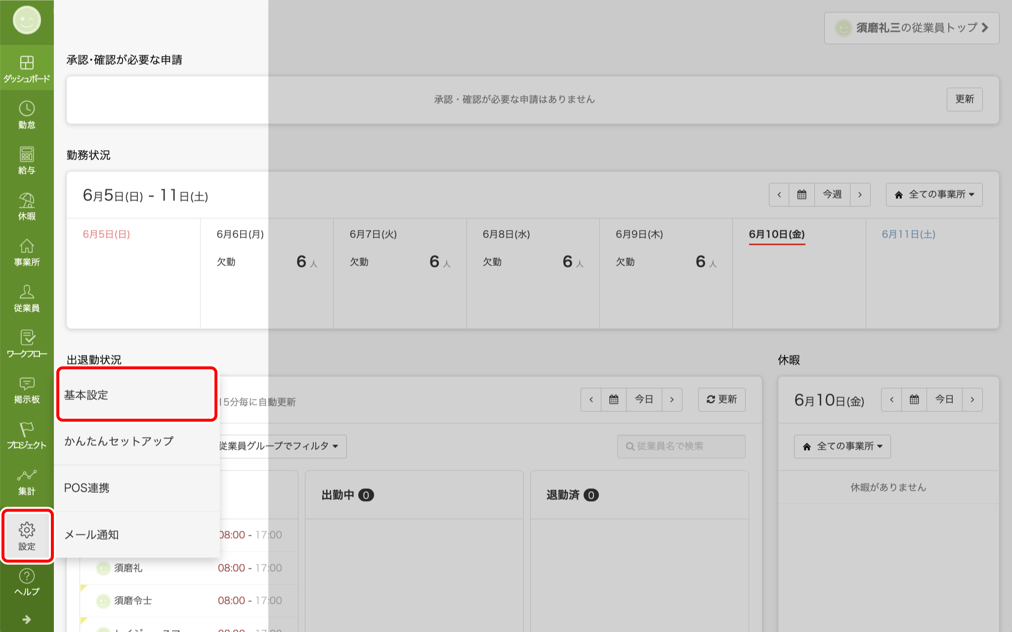Image resolution: width=1012 pixels, height=632 pixels.
Task: Click the 今週 this-week button
Action: 832,195
